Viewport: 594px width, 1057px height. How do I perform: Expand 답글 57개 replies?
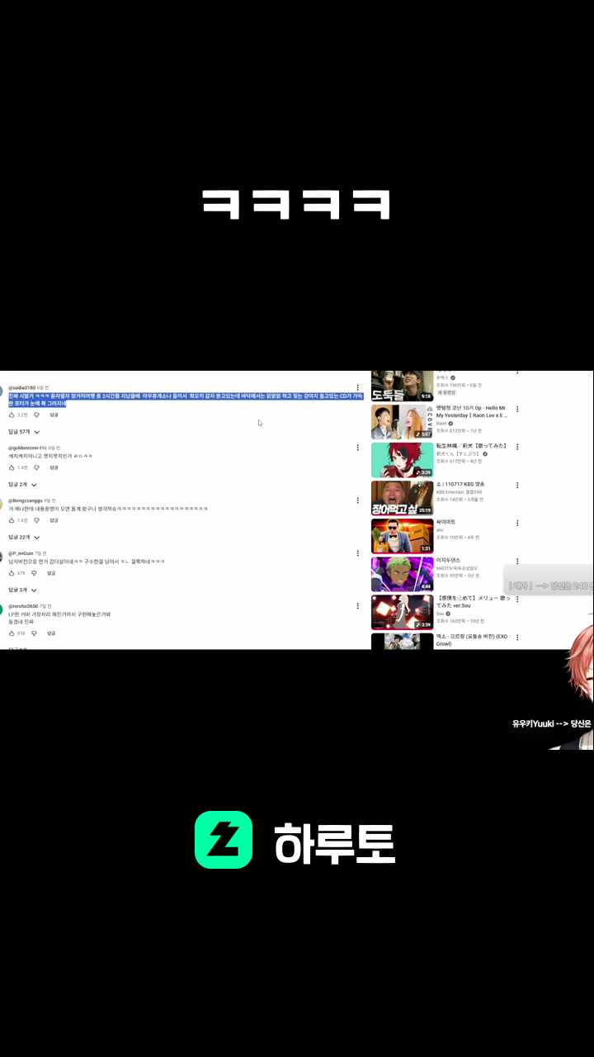[22, 432]
